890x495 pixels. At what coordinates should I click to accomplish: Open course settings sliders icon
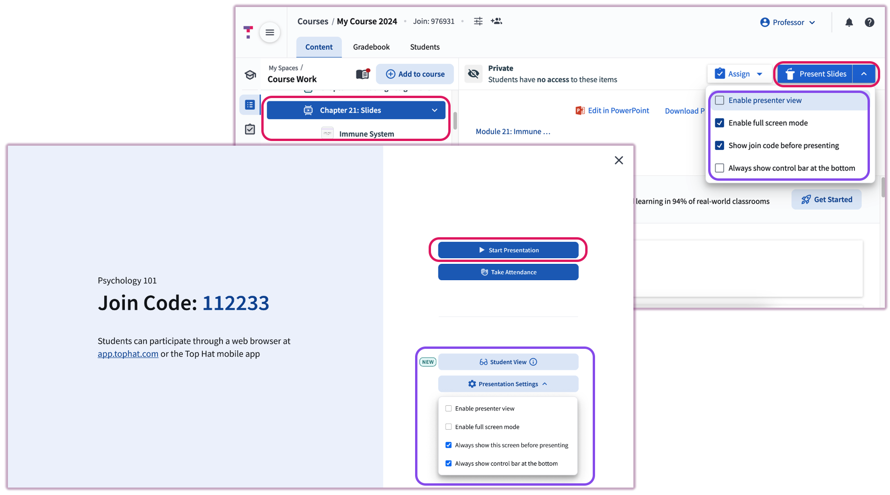(478, 21)
